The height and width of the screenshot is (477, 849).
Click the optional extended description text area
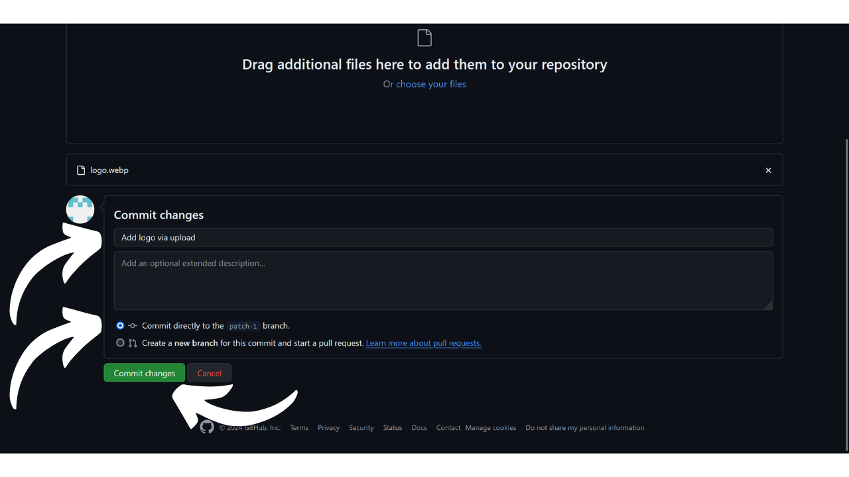tap(442, 280)
